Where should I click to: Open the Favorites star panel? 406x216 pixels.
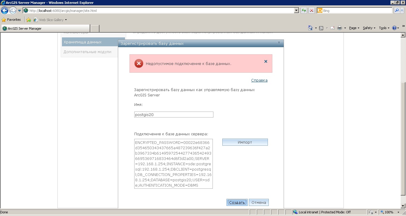click(x=11, y=20)
